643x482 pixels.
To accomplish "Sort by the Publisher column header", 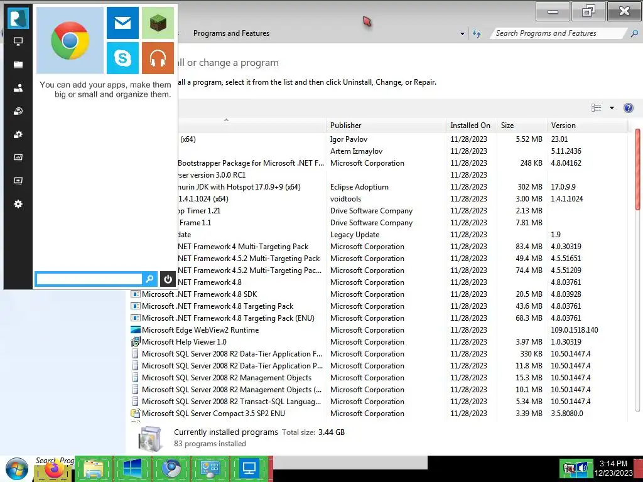I will 386,126.
